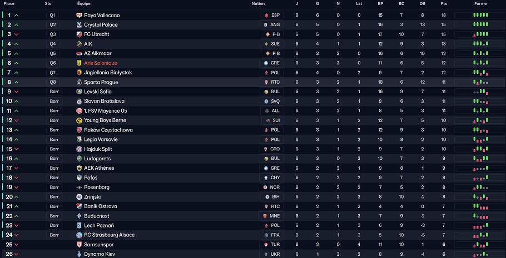Viewport: 506px width, 258px height.
Task: Click the Crystal Palace club crest
Action: click(79, 25)
